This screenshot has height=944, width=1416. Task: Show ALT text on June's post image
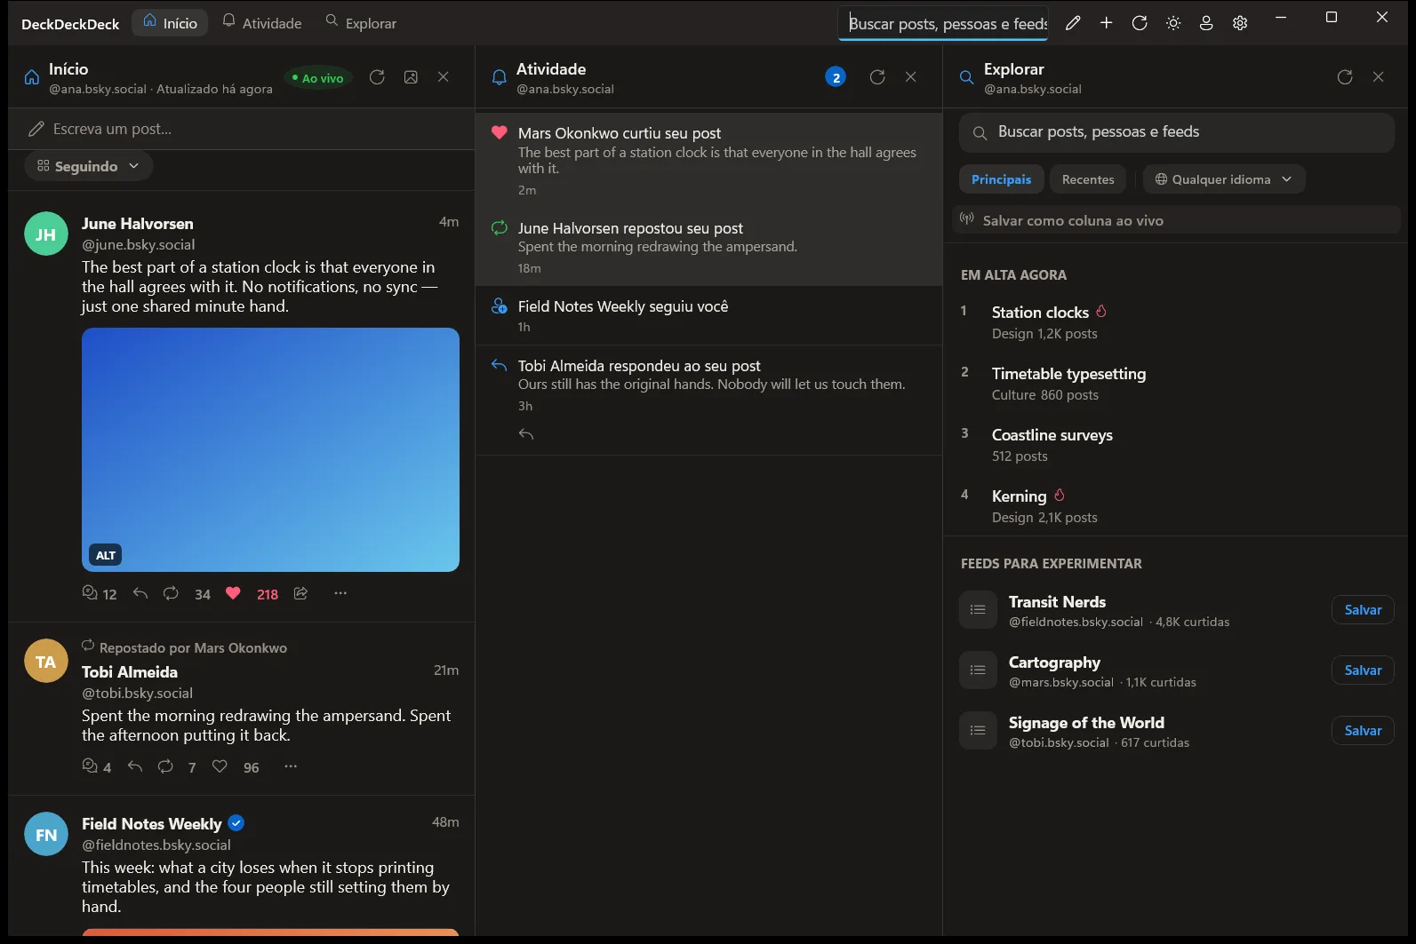point(106,555)
